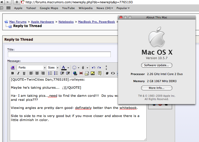Viewport: 199px width, 142px height.
Task: Align message text left
Action: tap(31, 73)
